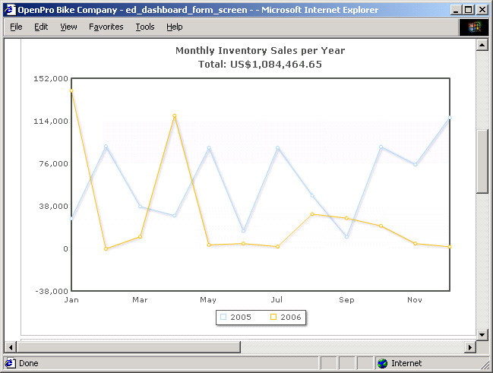Click the Windows logo throbber icon
The height and width of the screenshot is (373, 493).
(474, 27)
